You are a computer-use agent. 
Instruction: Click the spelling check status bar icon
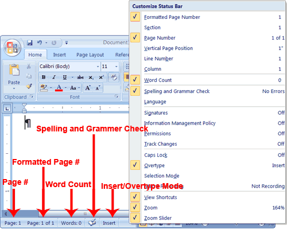pos(92,223)
